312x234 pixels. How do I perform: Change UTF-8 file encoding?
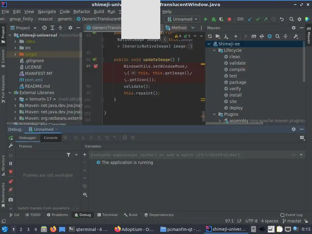click(x=251, y=221)
